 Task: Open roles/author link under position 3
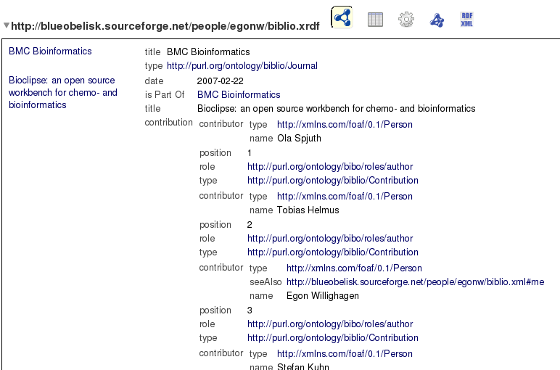tap(330, 324)
